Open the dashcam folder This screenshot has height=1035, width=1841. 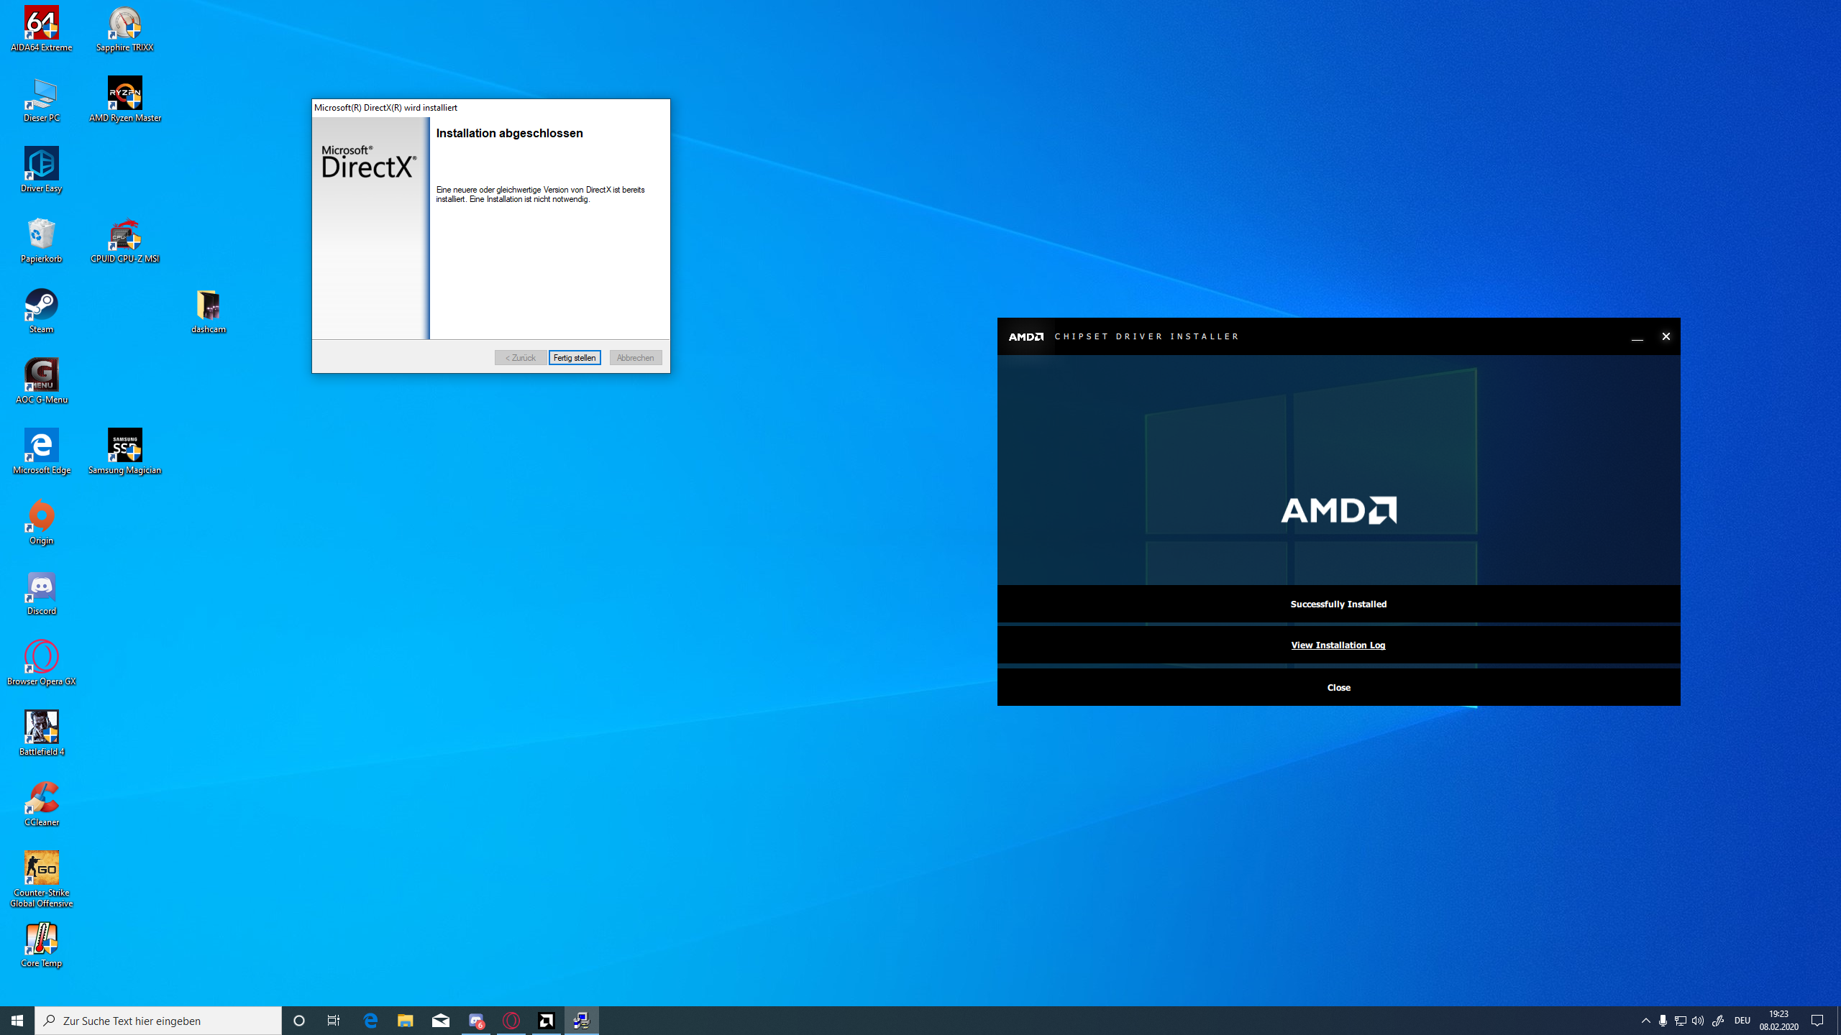tap(208, 305)
